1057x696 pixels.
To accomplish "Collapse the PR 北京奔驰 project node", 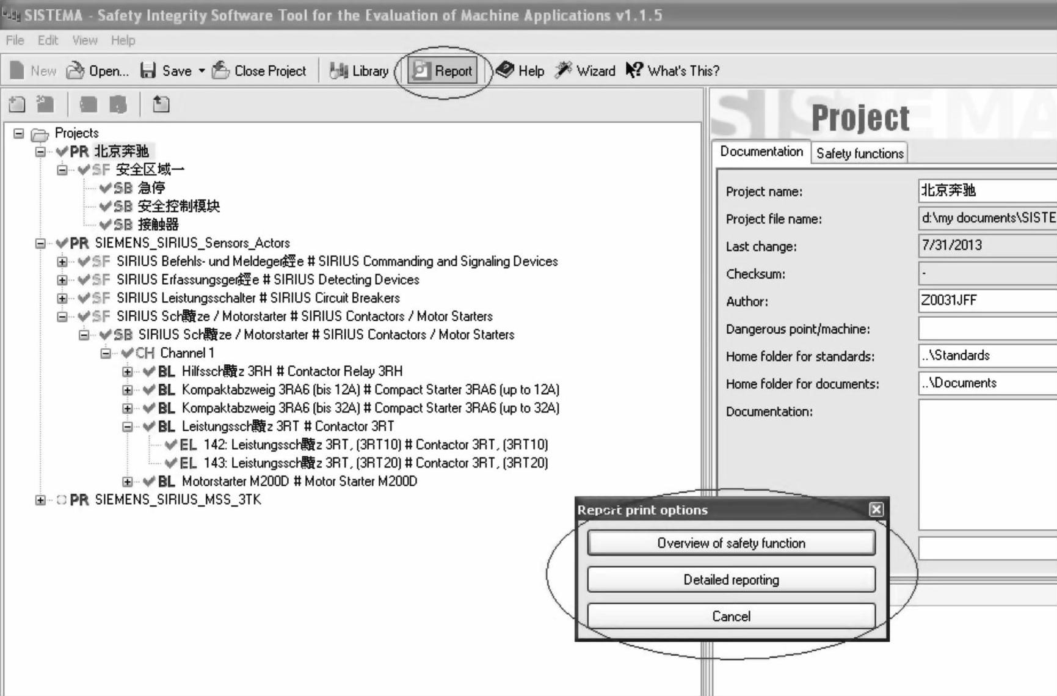I will tap(40, 152).
